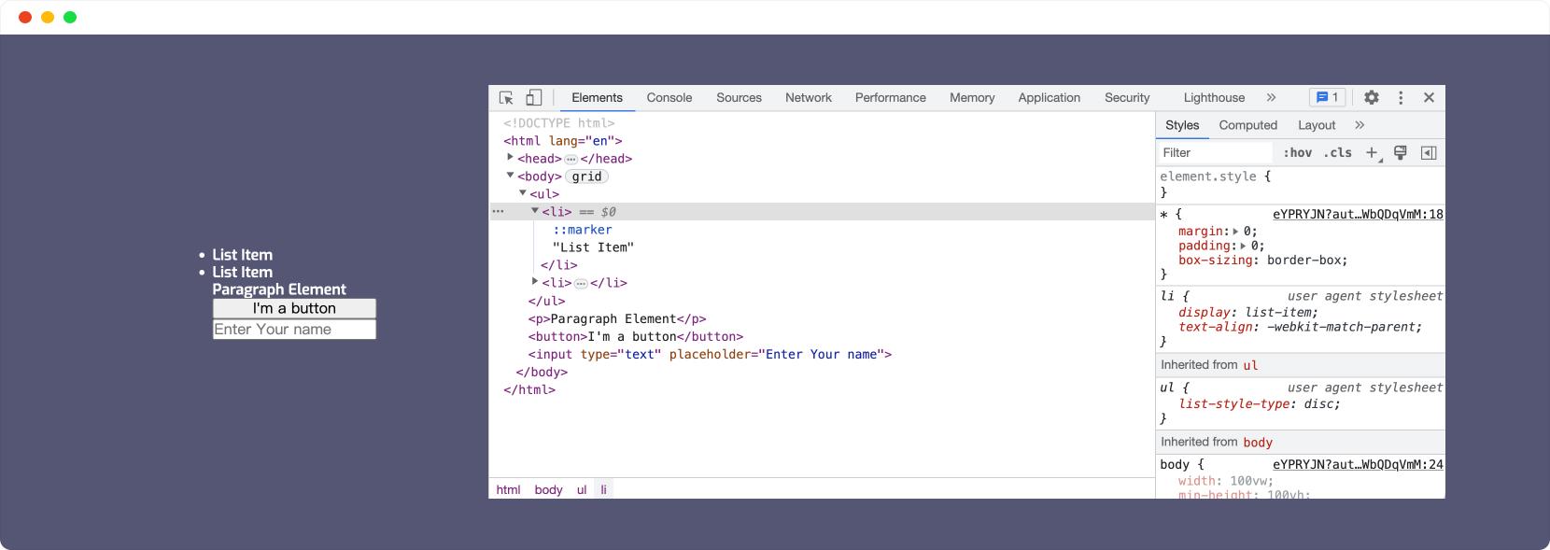
Task: Open the Performance tab
Action: point(891,98)
